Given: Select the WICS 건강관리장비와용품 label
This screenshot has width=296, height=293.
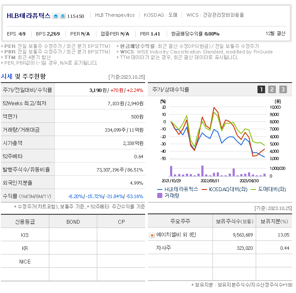Looking at the screenshot, I should pos(215,15).
